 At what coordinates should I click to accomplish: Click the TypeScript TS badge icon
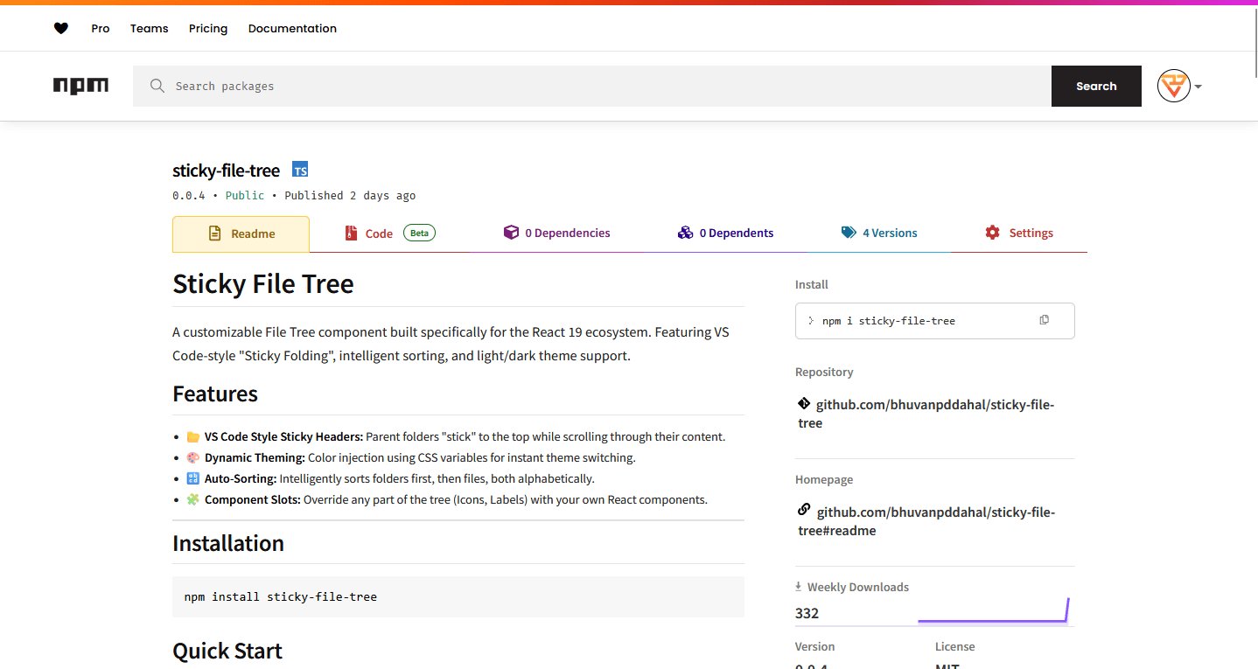pyautogui.click(x=300, y=170)
